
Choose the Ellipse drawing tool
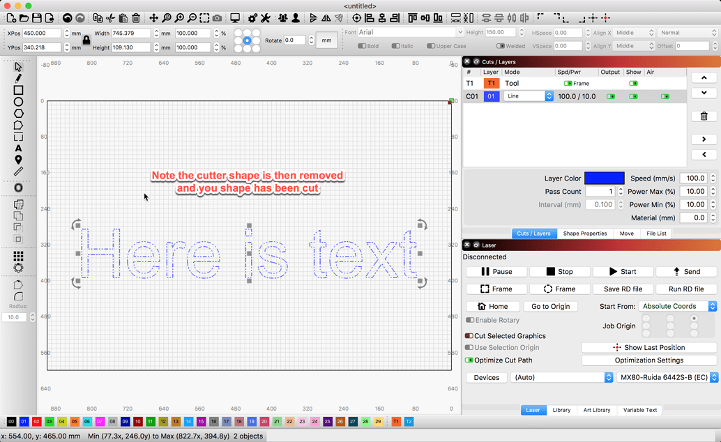(18, 102)
